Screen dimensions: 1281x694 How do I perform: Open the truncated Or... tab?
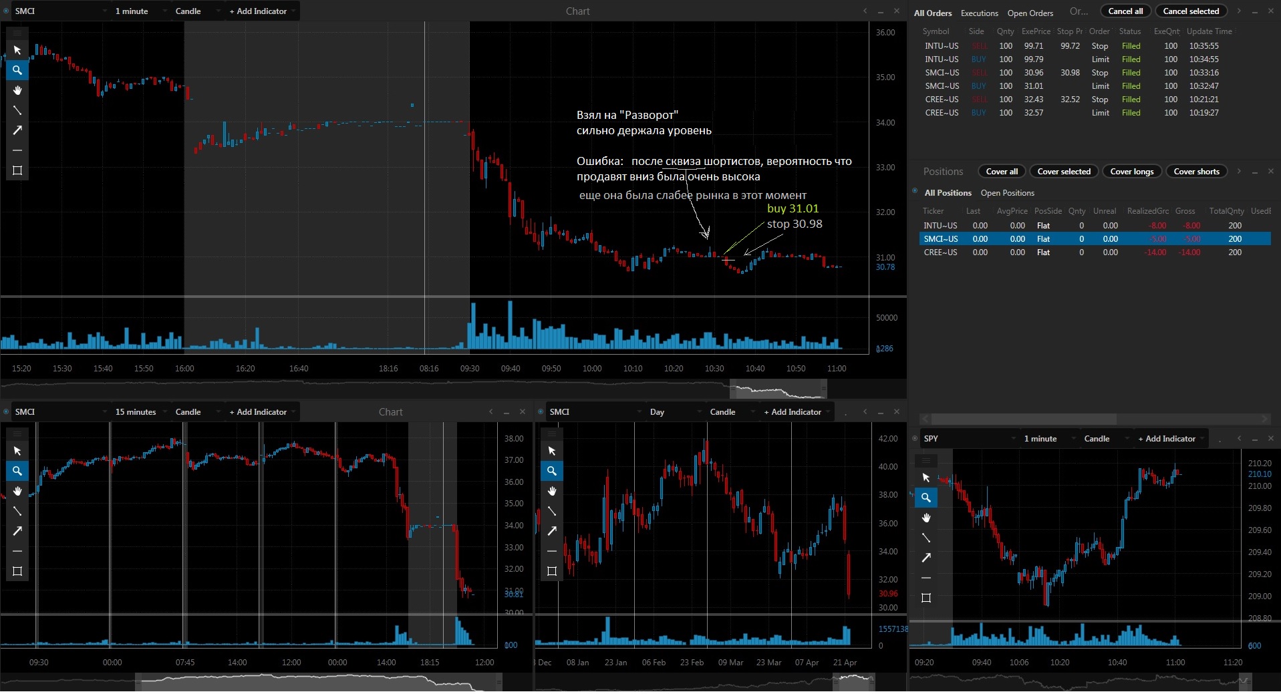tap(1079, 11)
